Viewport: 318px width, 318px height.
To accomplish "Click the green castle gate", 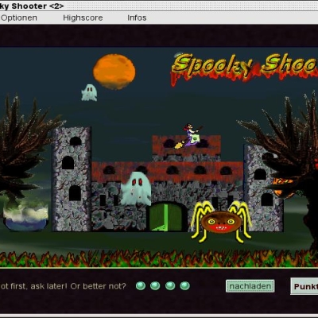I will (x=165, y=217).
